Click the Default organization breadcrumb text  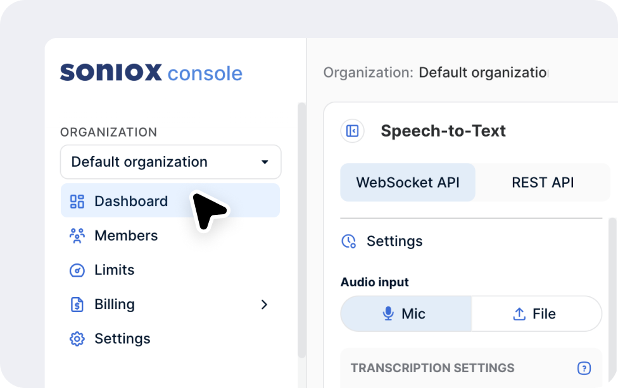click(482, 73)
